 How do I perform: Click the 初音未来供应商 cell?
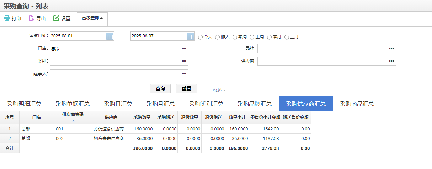point(111,139)
